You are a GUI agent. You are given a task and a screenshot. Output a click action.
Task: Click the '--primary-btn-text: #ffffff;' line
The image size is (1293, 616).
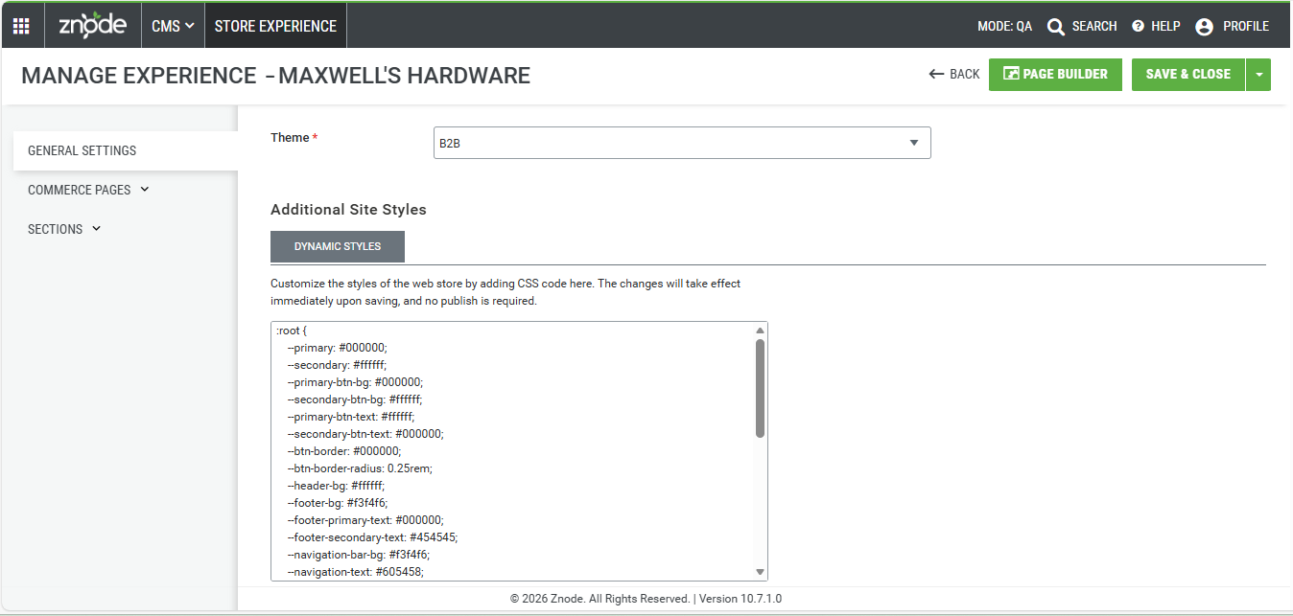pyautogui.click(x=351, y=417)
